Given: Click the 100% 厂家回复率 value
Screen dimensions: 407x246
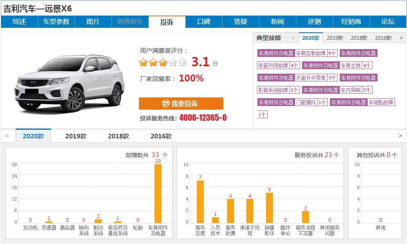Looking at the screenshot, I should [191, 78].
